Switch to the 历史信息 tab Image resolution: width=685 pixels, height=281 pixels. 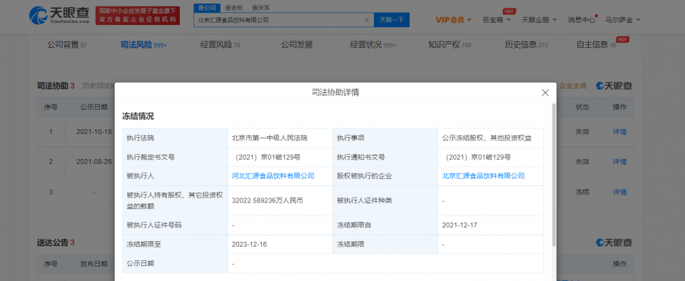[526, 45]
